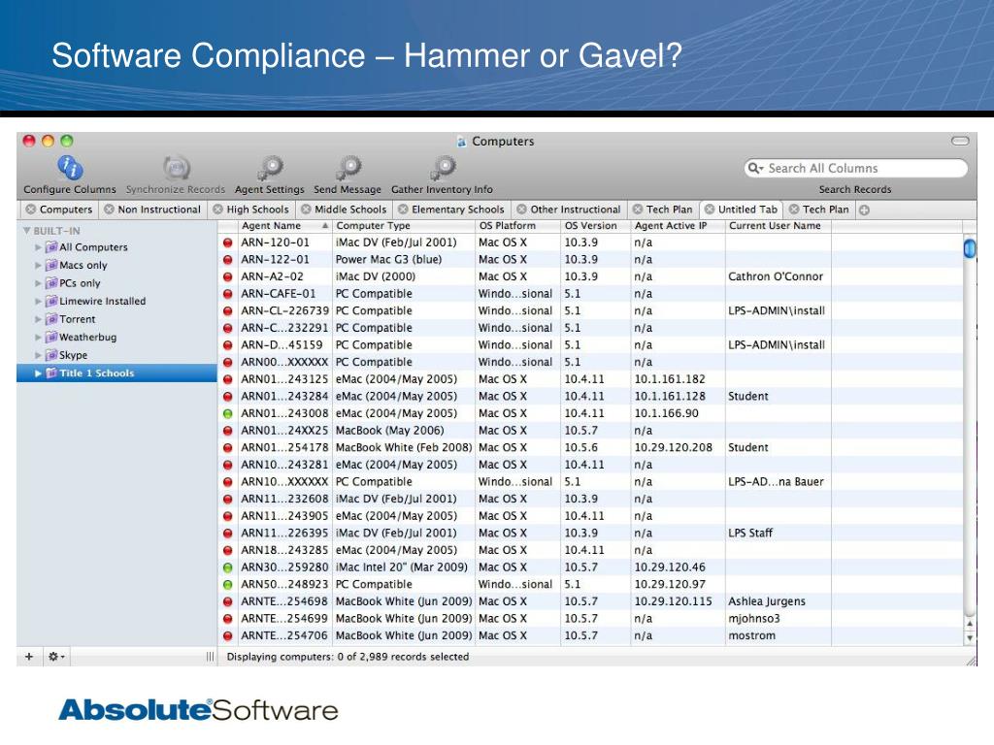Open the sidebar gear action menu
This screenshot has width=994, height=745.
point(56,657)
